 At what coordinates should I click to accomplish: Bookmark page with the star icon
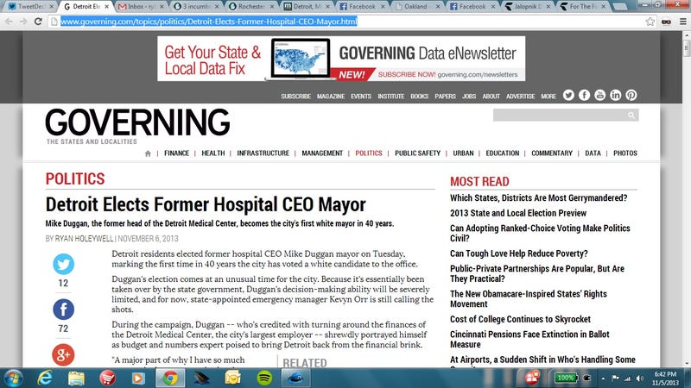(650, 21)
